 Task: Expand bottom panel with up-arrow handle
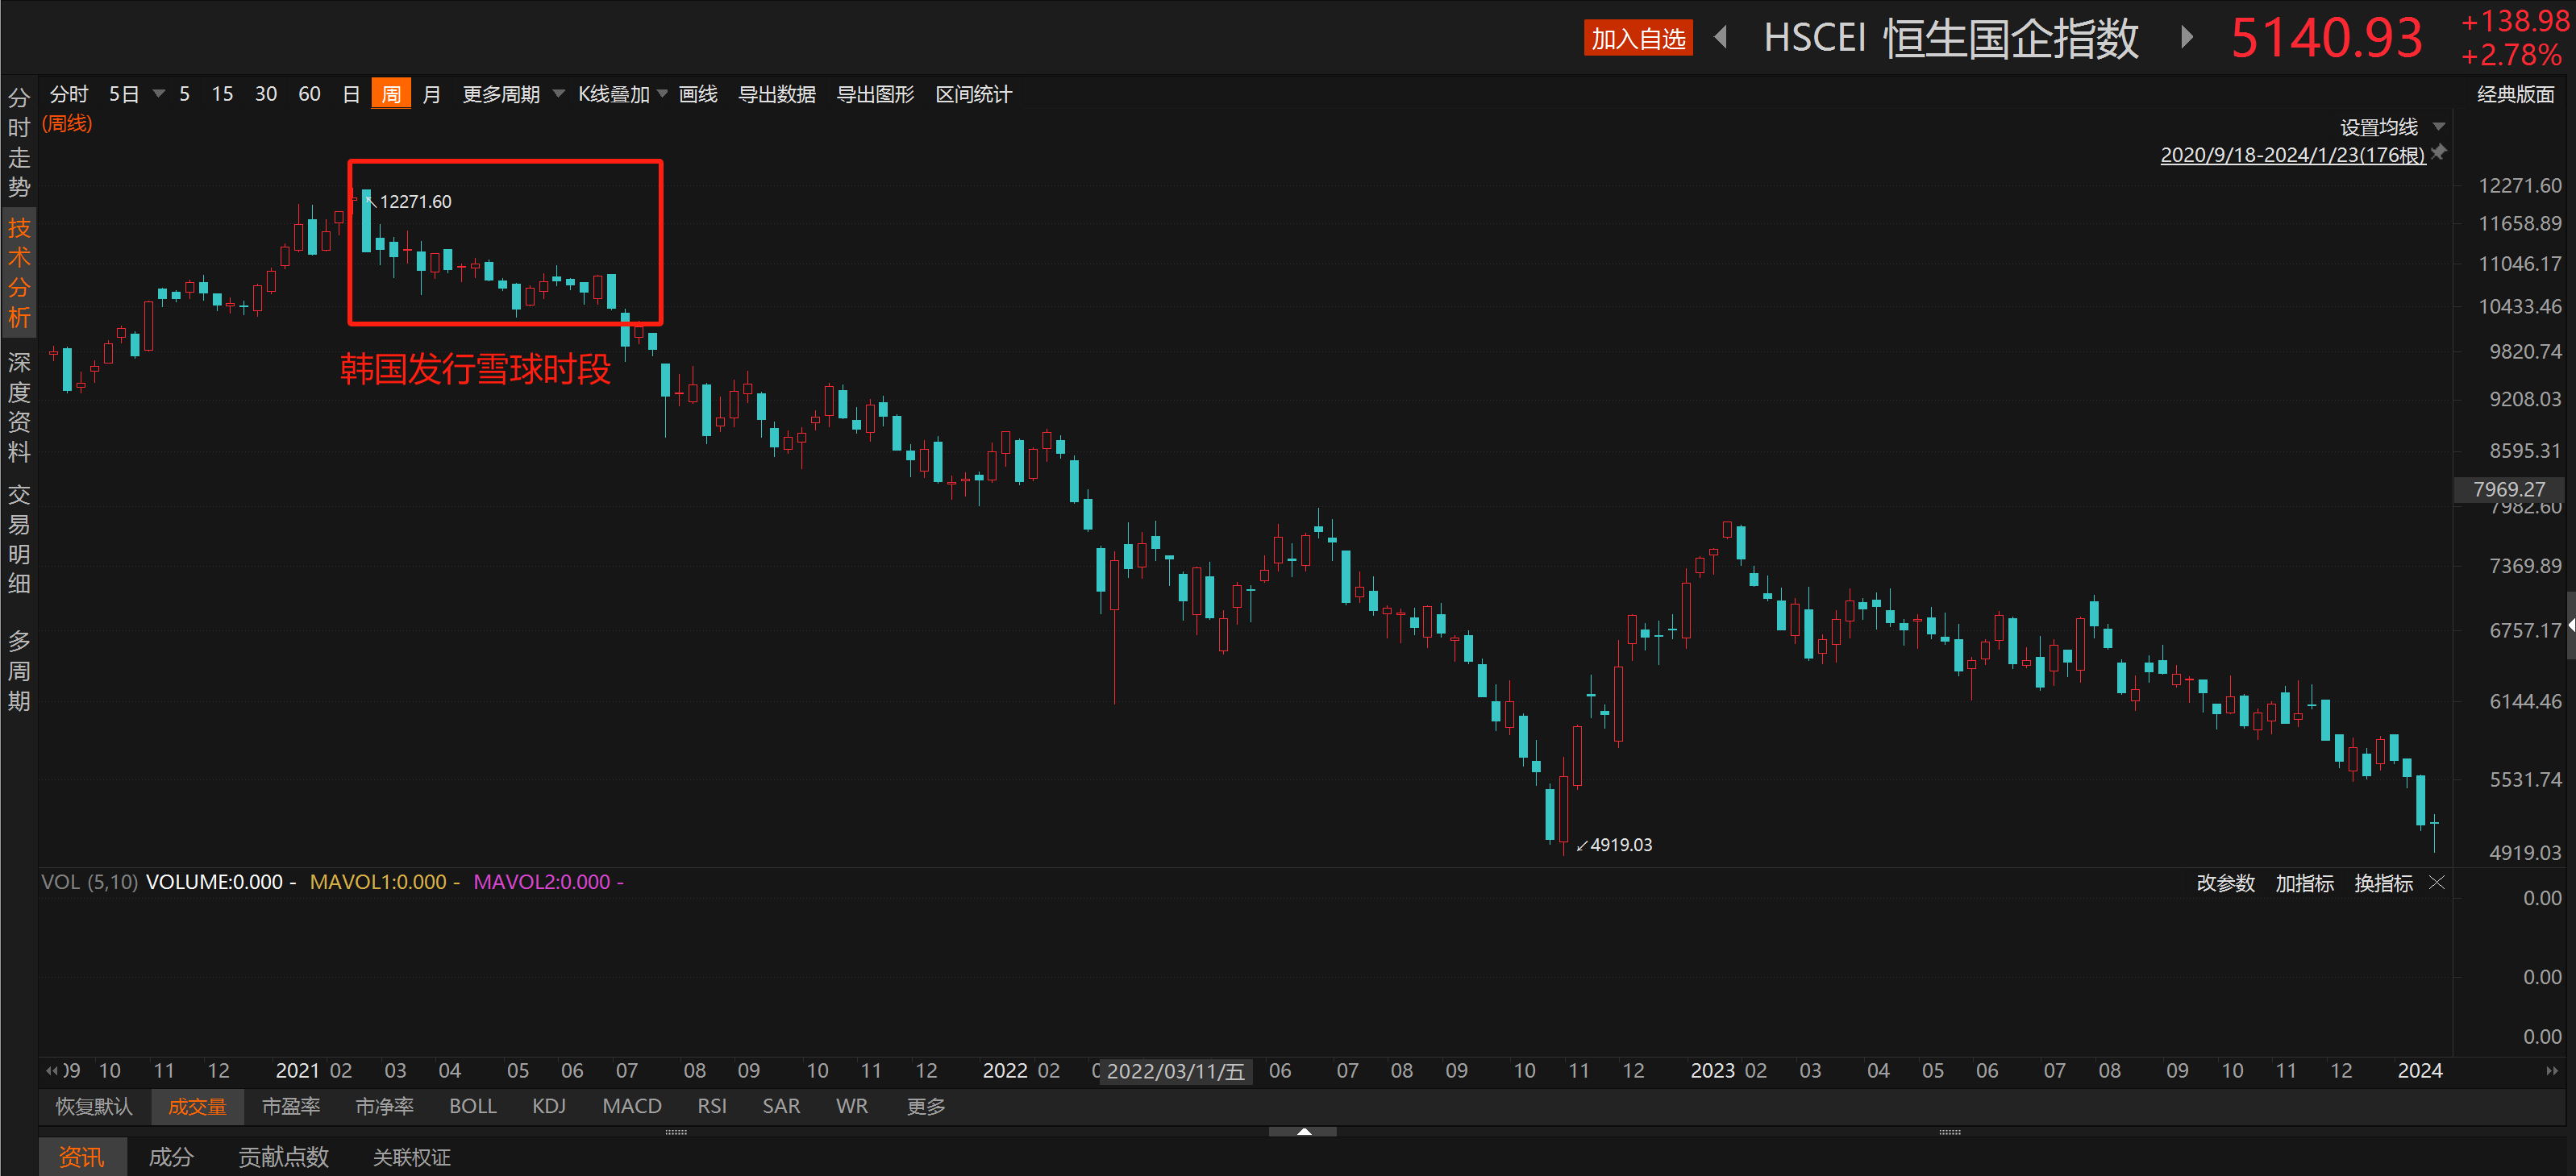click(x=1303, y=1131)
